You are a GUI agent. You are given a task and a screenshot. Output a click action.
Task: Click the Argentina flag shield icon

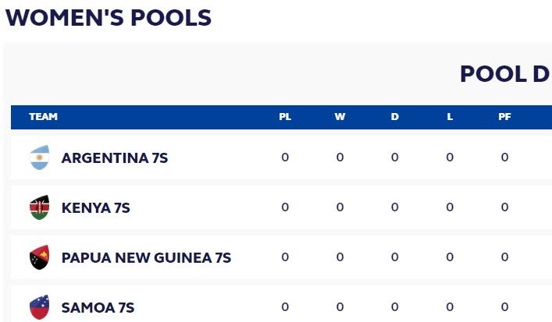[39, 157]
